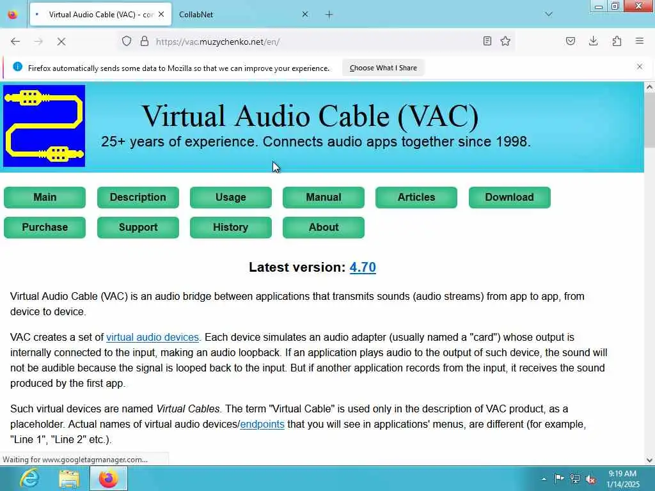Dismiss the Firefox data notification bar

[640, 66]
